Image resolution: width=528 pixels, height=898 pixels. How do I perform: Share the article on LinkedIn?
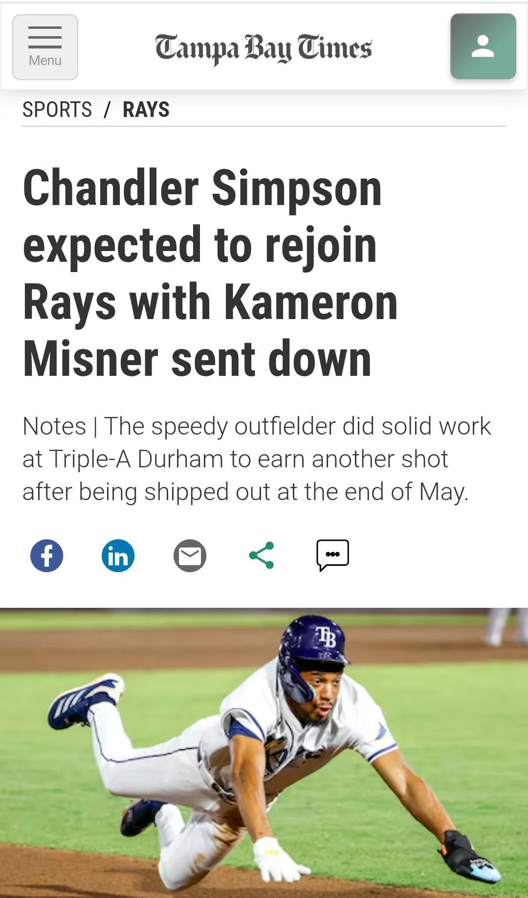118,556
